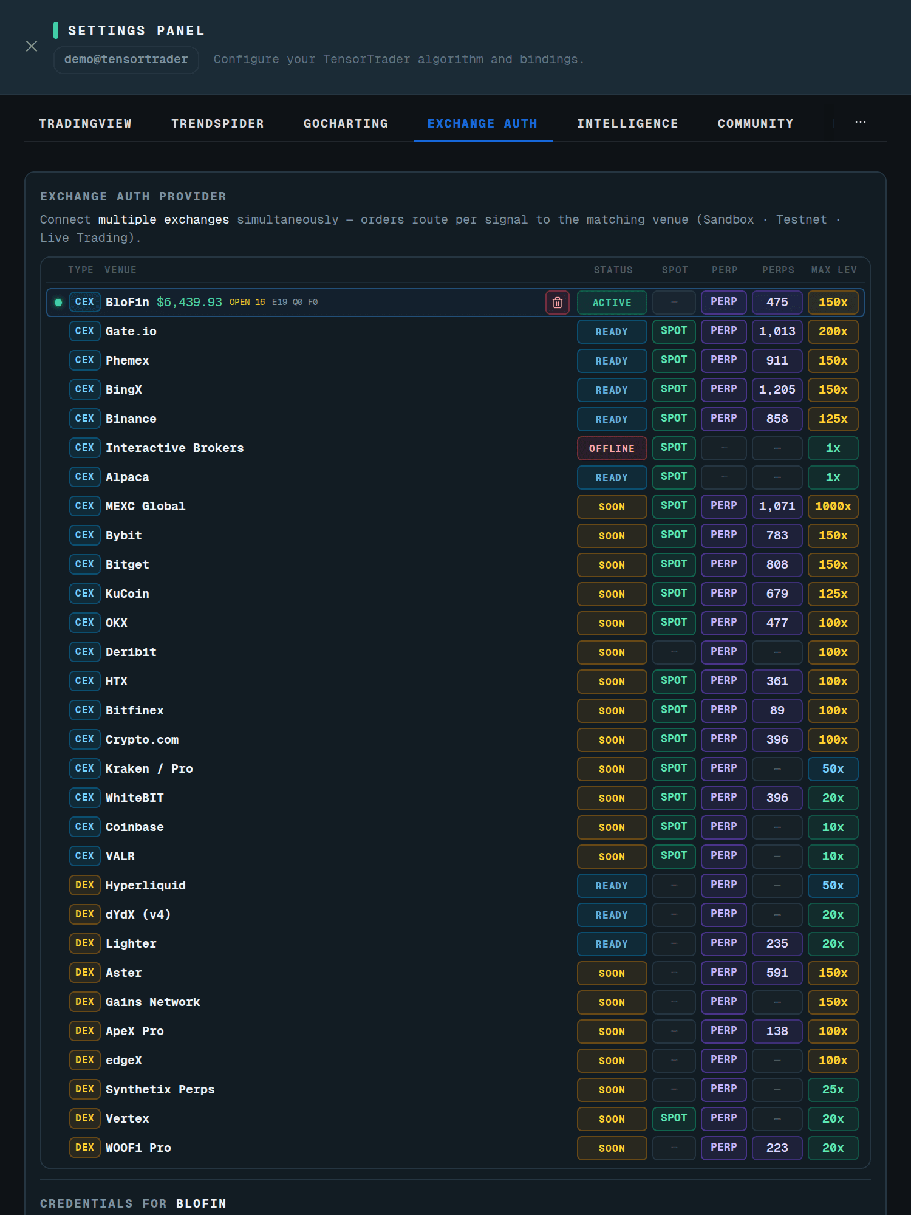The image size is (911, 1215).
Task: Select Interactive Brokers venue
Action: pyautogui.click(x=455, y=448)
